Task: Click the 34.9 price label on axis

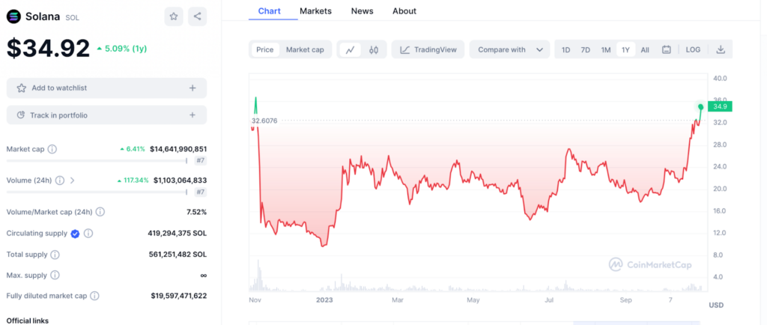Action: pyautogui.click(x=720, y=107)
